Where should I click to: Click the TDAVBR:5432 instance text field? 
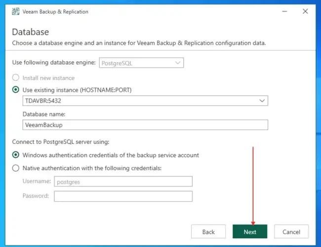145,101
